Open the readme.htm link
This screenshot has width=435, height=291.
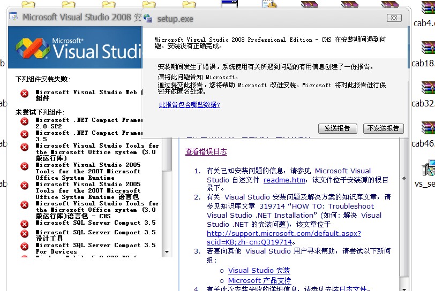click(284, 180)
